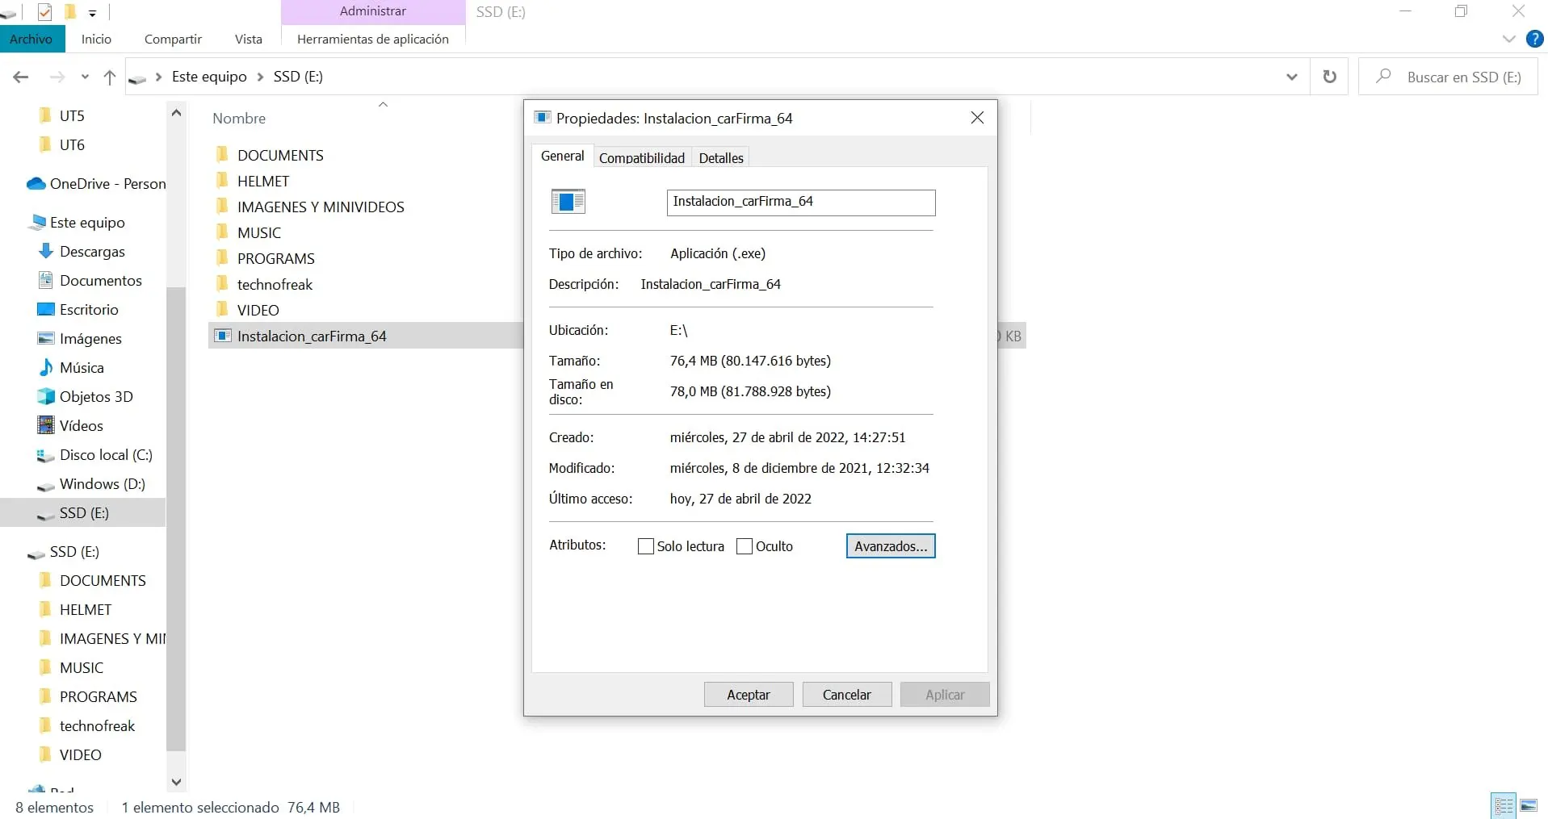Screen dimensions: 1548x819
Task: Sort the file list by the Nombre column header
Action: pyautogui.click(x=239, y=119)
